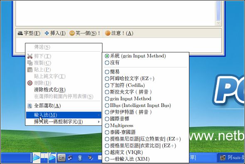Click the first blue arrow taskbar icon

coord(36,157)
